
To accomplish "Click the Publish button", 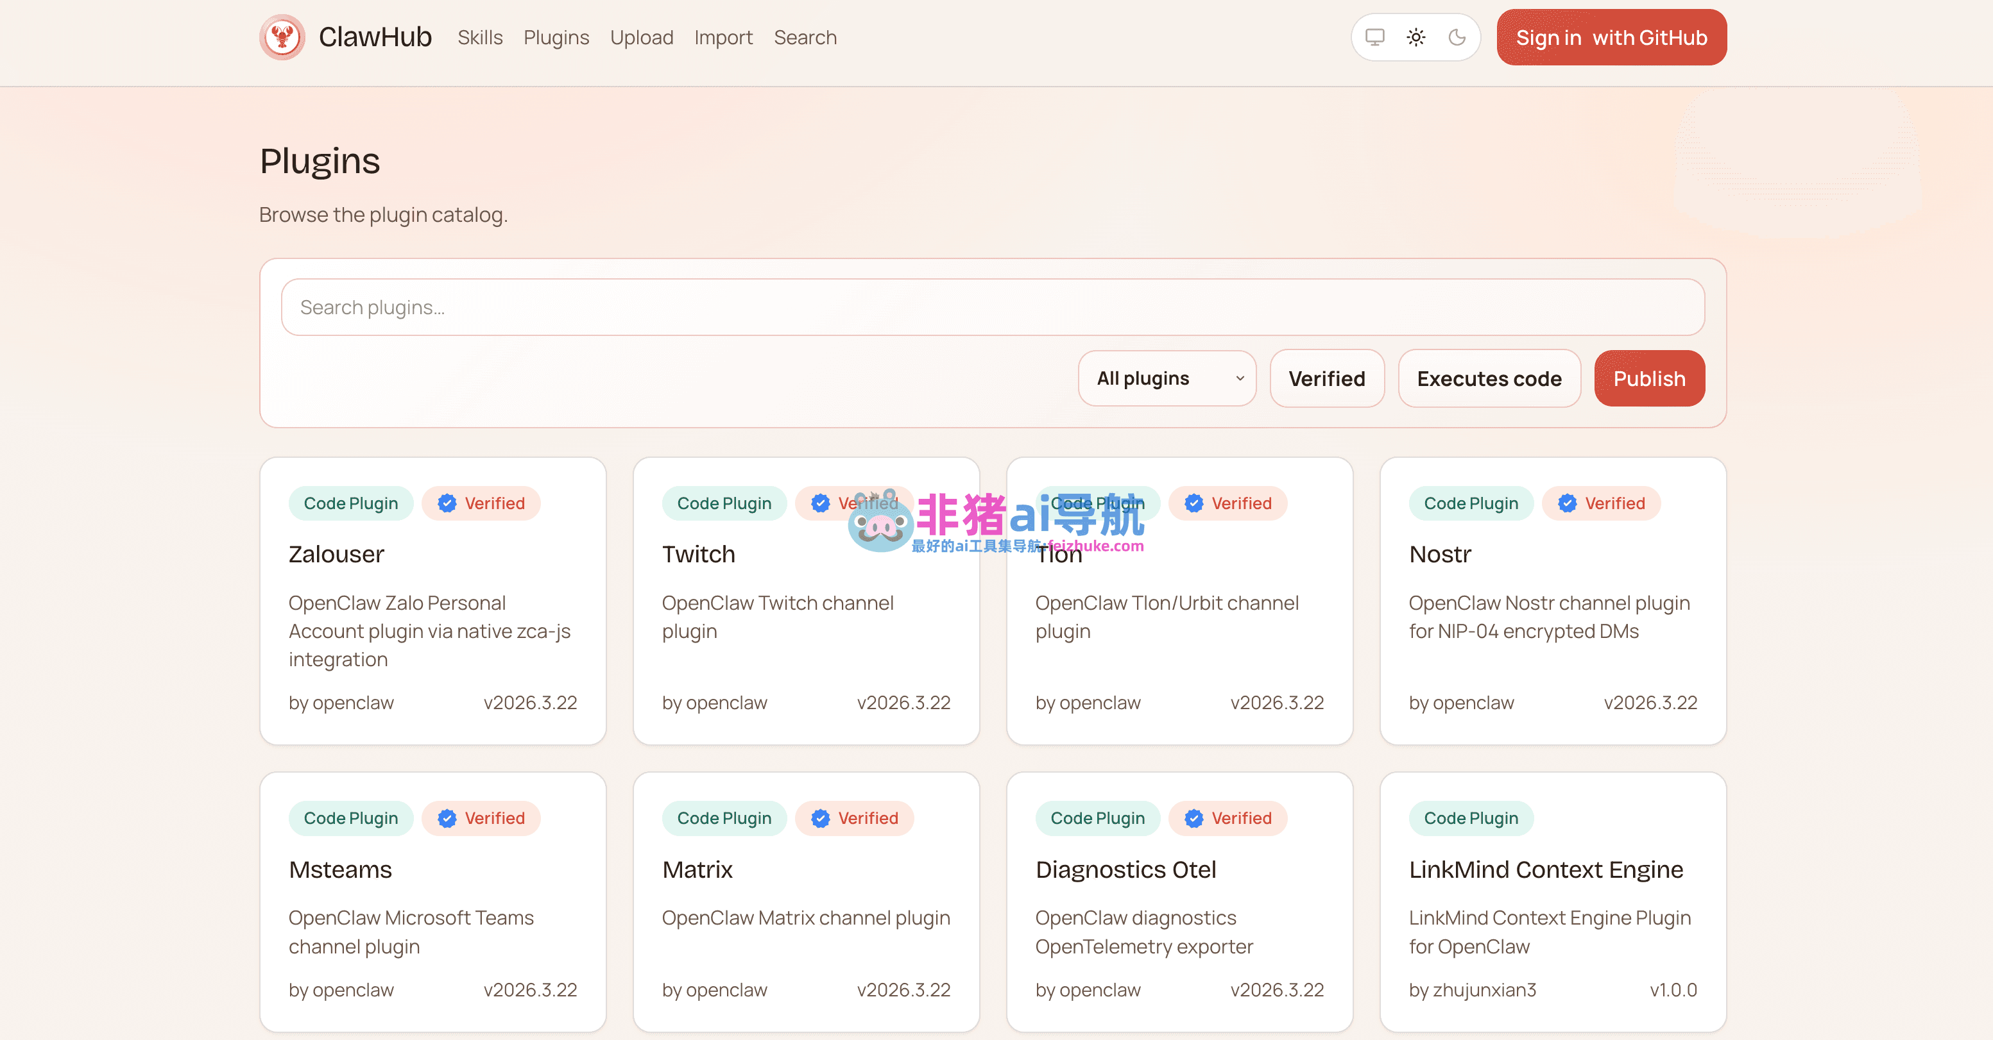I will point(1650,378).
